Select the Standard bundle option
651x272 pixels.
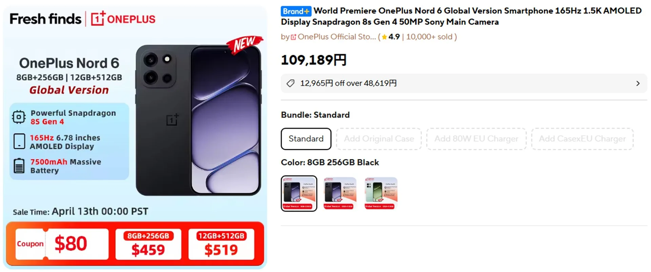[306, 139]
